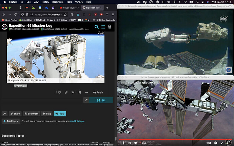Click the blue Reply topic button
This screenshot has height=146, width=234.
(x=60, y=113)
